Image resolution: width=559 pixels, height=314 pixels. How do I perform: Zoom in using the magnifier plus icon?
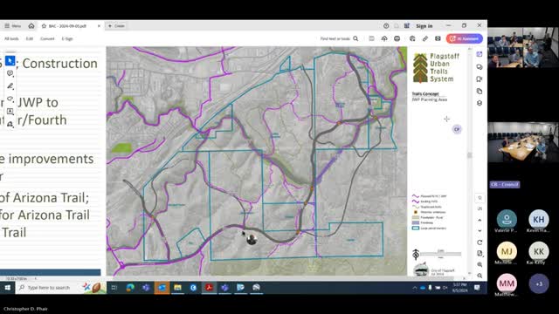tap(480, 264)
